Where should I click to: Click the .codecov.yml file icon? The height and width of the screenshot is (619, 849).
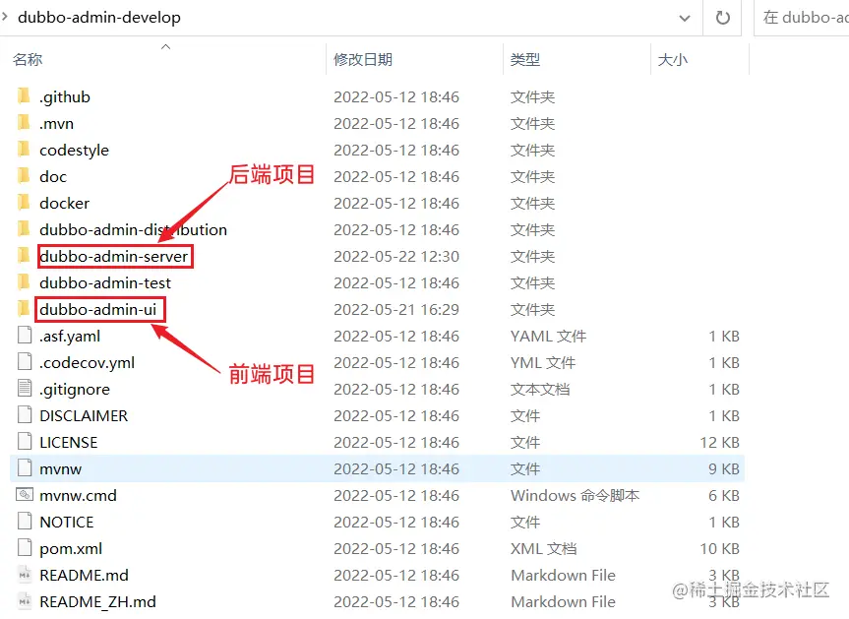pyautogui.click(x=25, y=362)
